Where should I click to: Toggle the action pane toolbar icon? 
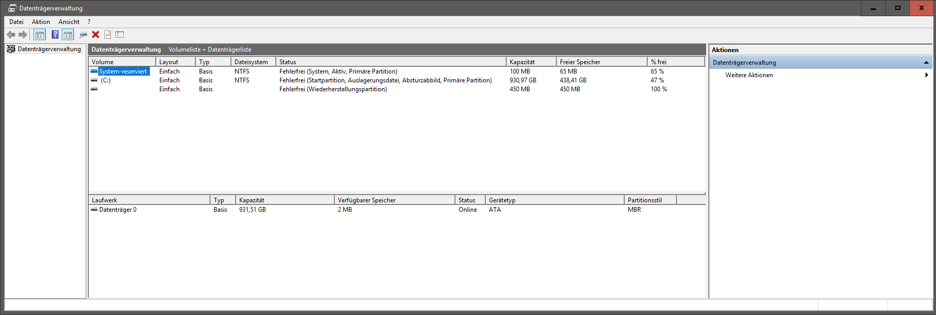coord(68,34)
